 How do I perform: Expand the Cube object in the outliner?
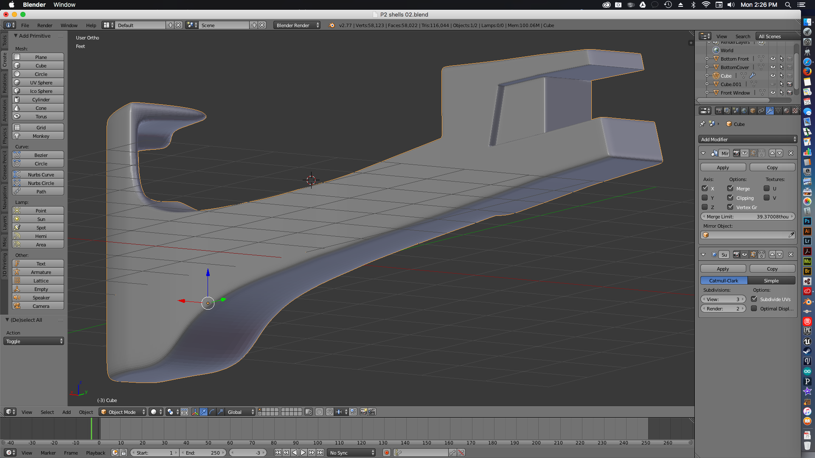pos(707,75)
